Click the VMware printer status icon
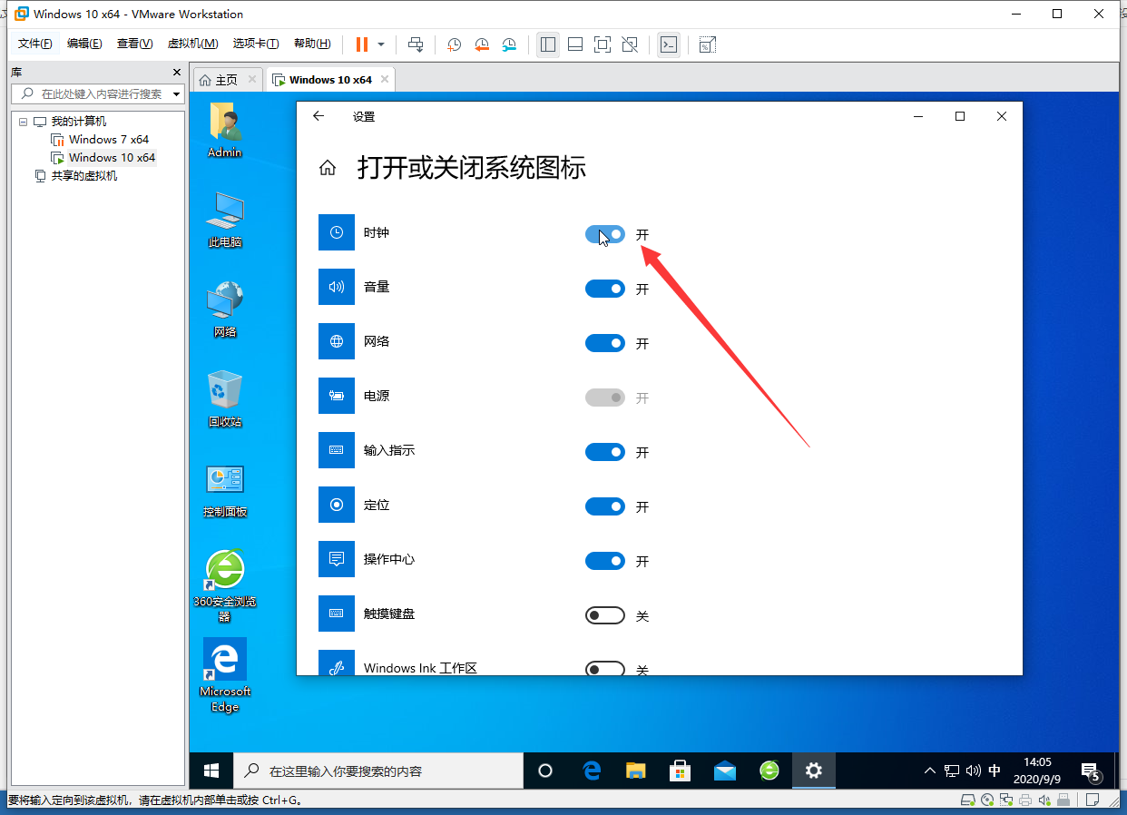This screenshot has height=815, width=1127. [x=1025, y=800]
